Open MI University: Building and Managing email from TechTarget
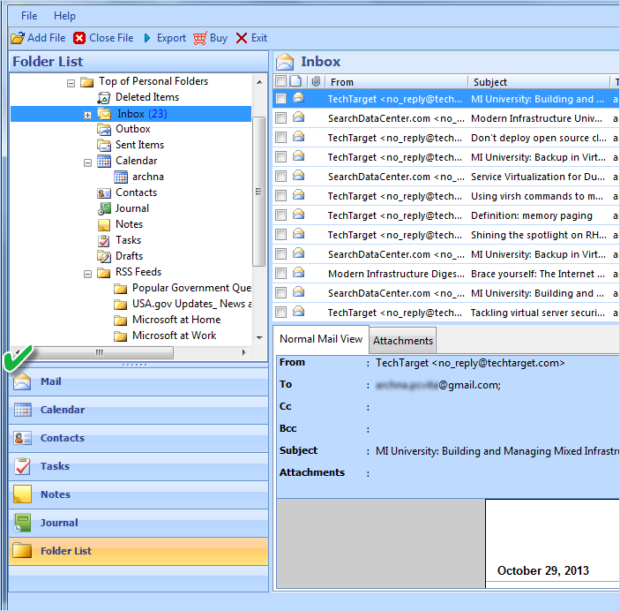620x611 pixels. coord(445,99)
